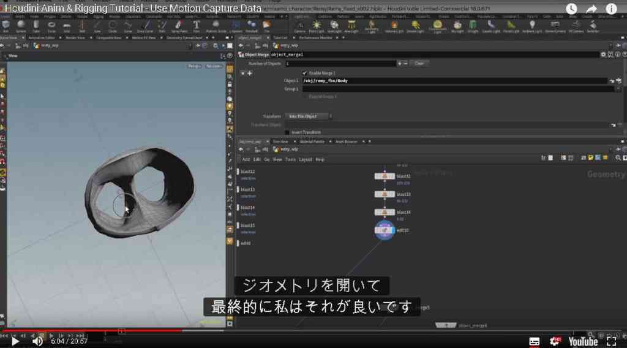Image resolution: width=627 pixels, height=348 pixels.
Task: Open the Layout menu in network editor
Action: [306, 159]
